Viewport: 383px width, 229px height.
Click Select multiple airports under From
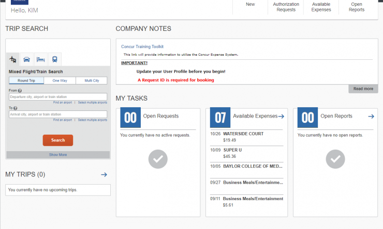coord(93,103)
